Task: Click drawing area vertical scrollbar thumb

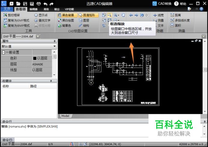Action: coord(205,70)
